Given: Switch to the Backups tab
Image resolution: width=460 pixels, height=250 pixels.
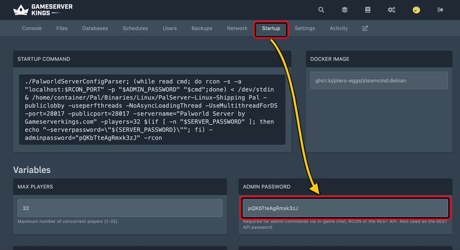Looking at the screenshot, I should pyautogui.click(x=202, y=28).
